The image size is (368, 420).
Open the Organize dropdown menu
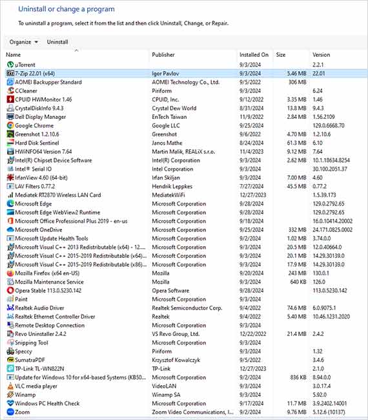[23, 42]
